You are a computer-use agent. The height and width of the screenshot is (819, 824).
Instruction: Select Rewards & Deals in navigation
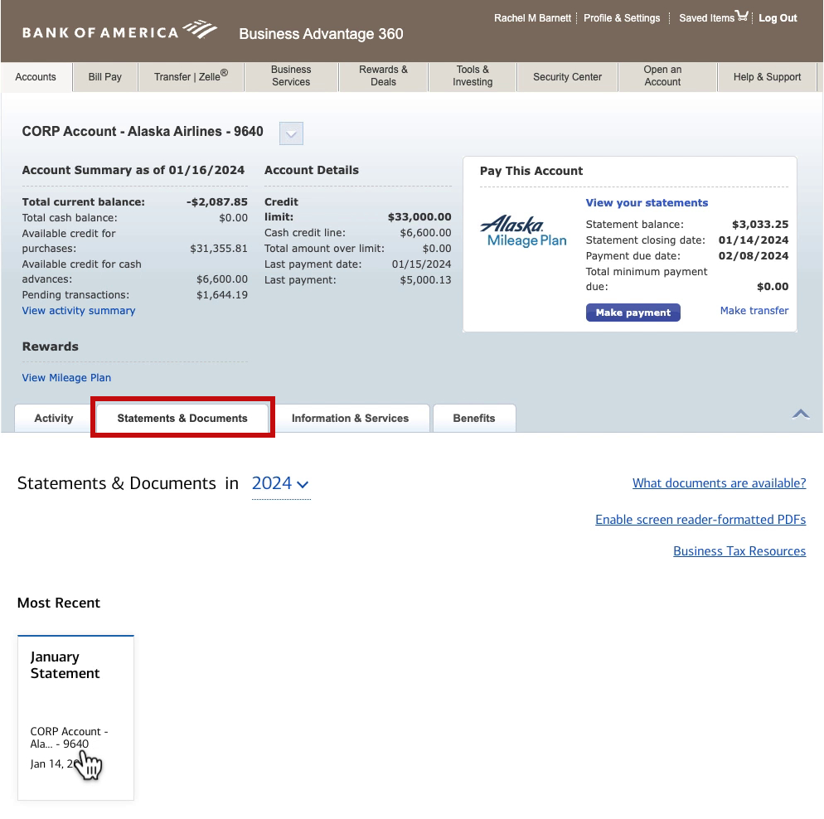coord(383,76)
